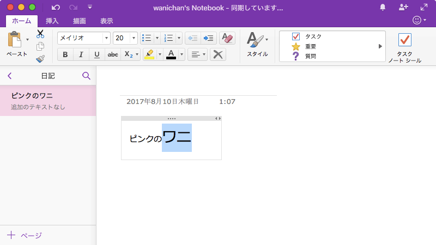The width and height of the screenshot is (436, 245).
Task: Enter full screen with the arrows icon
Action: [424, 7]
